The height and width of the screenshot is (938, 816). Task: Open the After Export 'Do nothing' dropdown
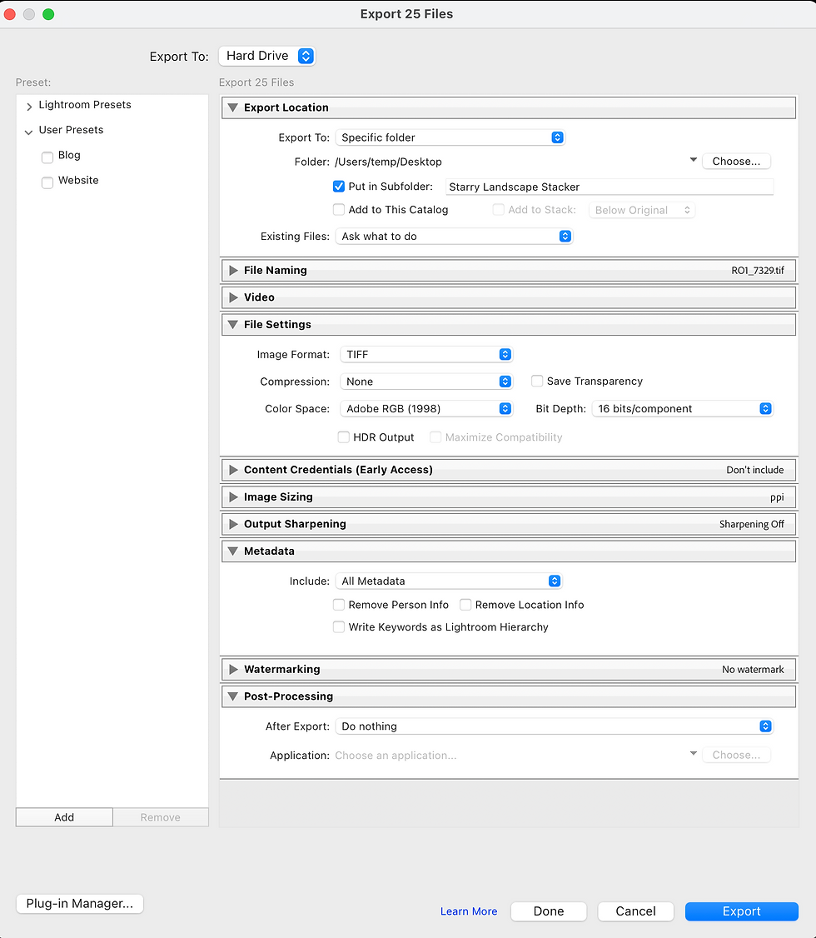(x=555, y=726)
